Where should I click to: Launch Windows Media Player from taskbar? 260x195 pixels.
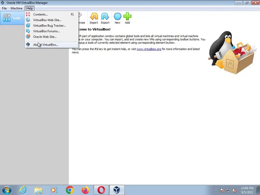pos(54,190)
